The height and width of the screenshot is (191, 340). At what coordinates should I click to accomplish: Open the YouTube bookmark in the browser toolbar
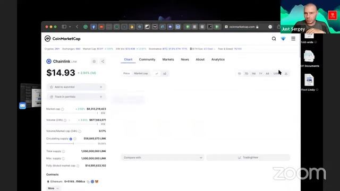coord(101,27)
